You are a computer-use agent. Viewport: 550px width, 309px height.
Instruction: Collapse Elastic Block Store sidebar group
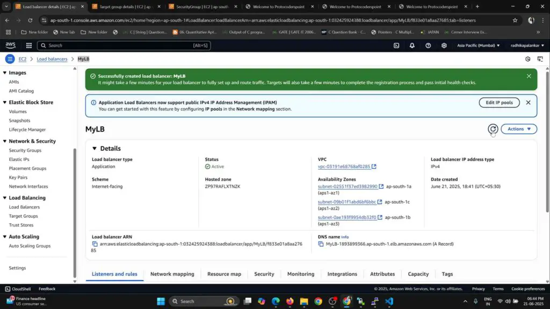(x=4, y=102)
